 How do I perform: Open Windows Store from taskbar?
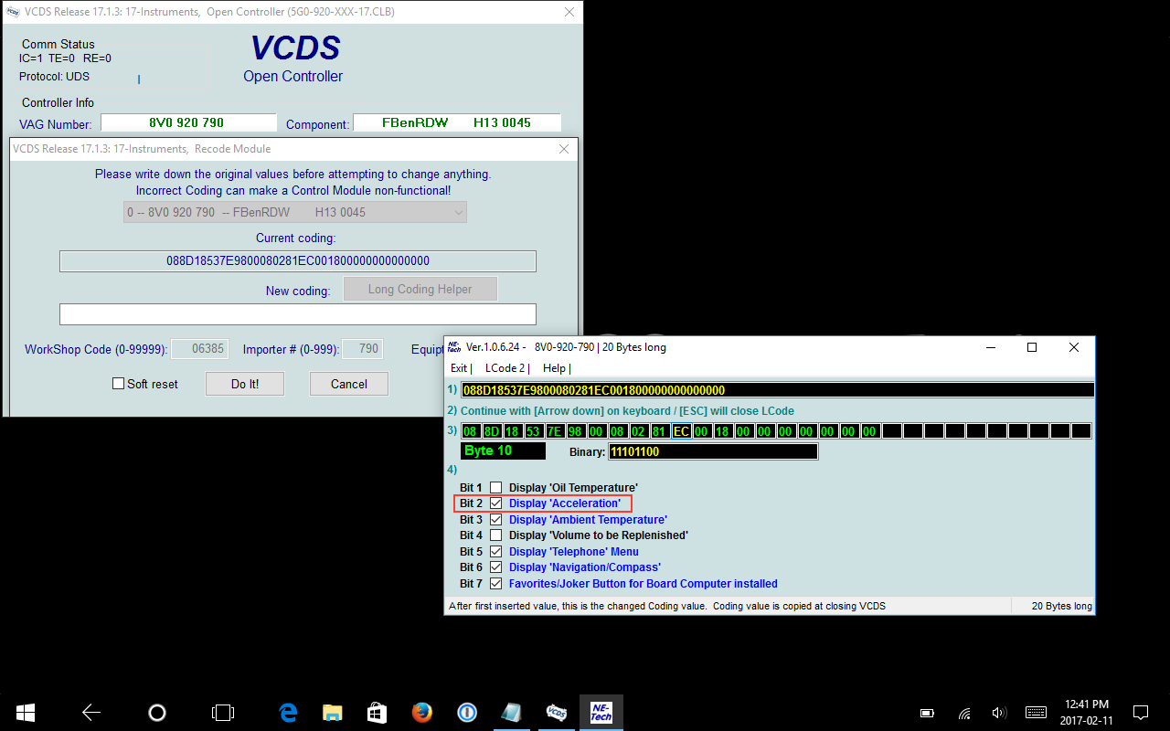[377, 713]
